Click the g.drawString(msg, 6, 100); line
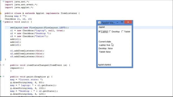 point(28,88)
